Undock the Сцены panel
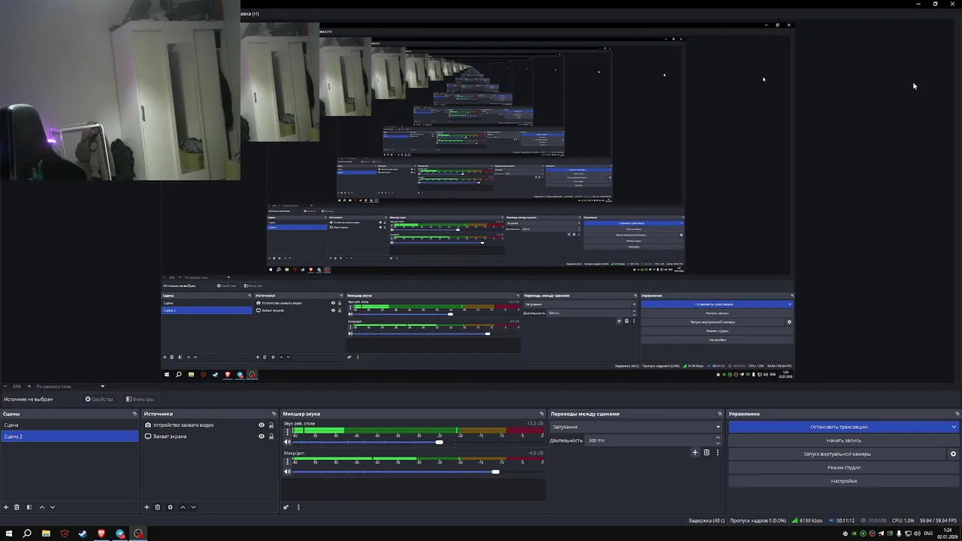This screenshot has height=541, width=962. pyautogui.click(x=135, y=414)
